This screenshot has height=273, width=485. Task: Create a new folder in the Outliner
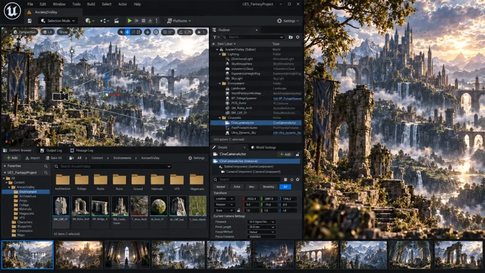(290, 37)
